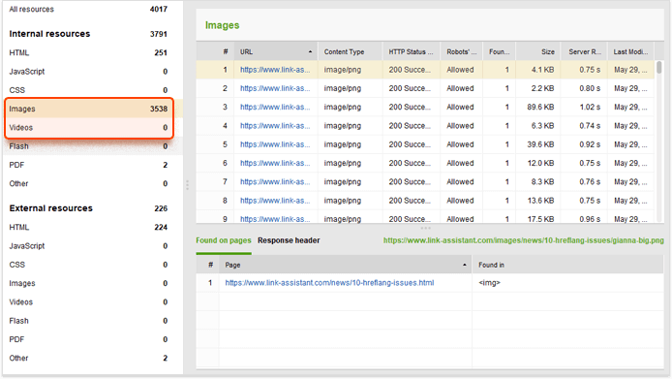The height and width of the screenshot is (379, 672).
Task: Sort Found on pages table by Page column
Action: pyautogui.click(x=345, y=266)
